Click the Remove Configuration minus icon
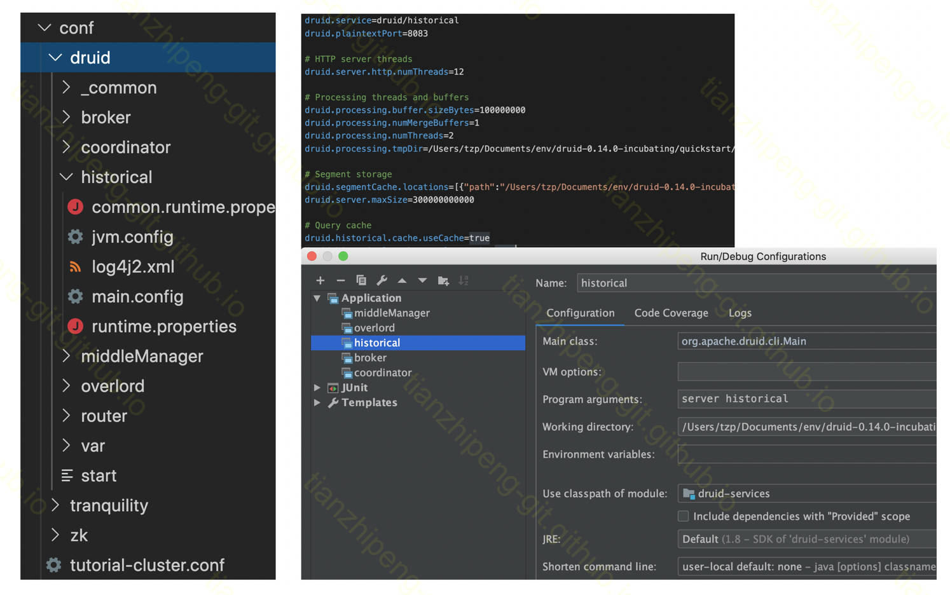This screenshot has height=595, width=950. point(341,280)
